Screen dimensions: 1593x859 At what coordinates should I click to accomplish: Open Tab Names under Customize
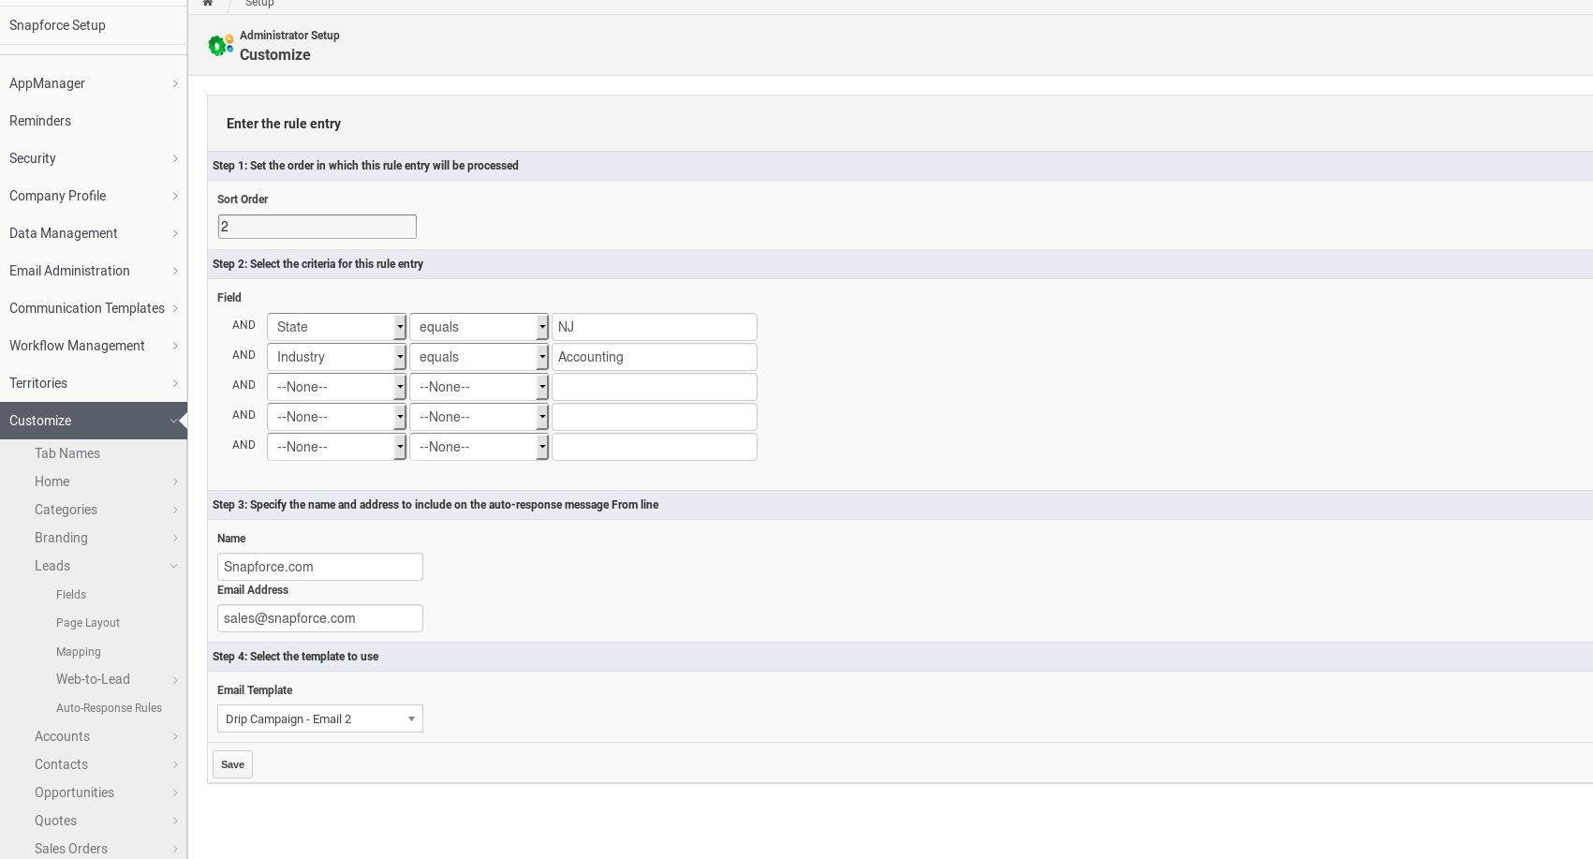[x=67, y=453]
